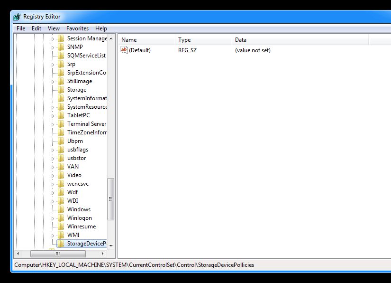
Task: Expand the SNMP key
Action: click(x=53, y=47)
